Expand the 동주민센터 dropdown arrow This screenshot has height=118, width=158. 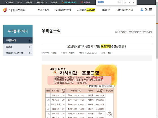click(47, 3)
